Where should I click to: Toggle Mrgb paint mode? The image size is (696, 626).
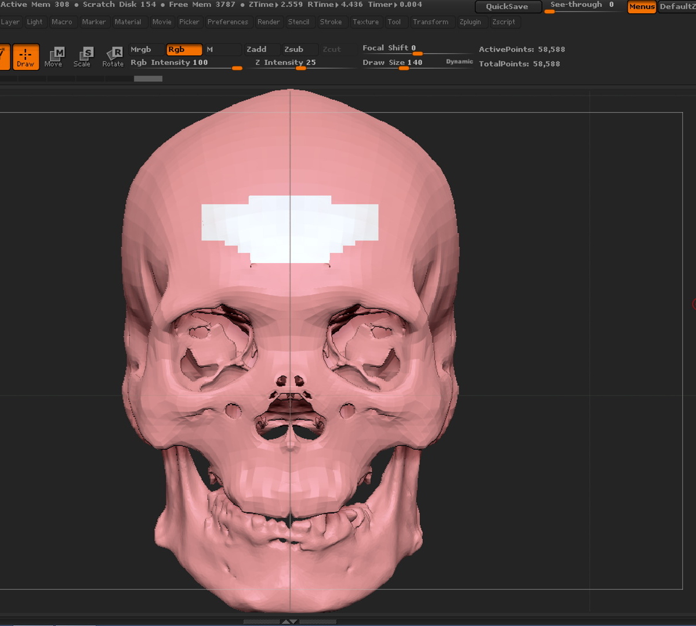pos(147,49)
